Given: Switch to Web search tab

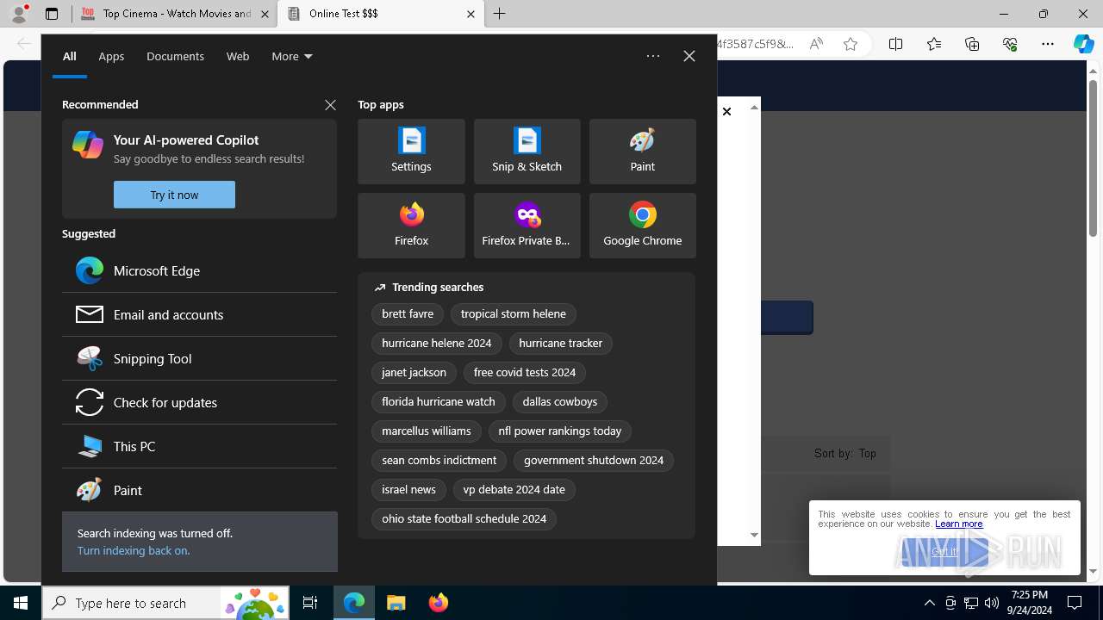Looking at the screenshot, I should 238,56.
